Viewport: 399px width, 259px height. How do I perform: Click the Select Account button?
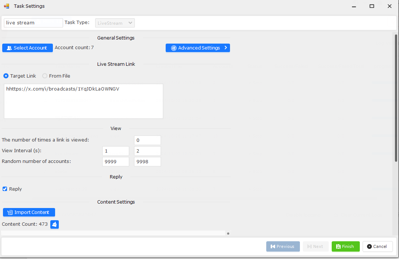[27, 48]
